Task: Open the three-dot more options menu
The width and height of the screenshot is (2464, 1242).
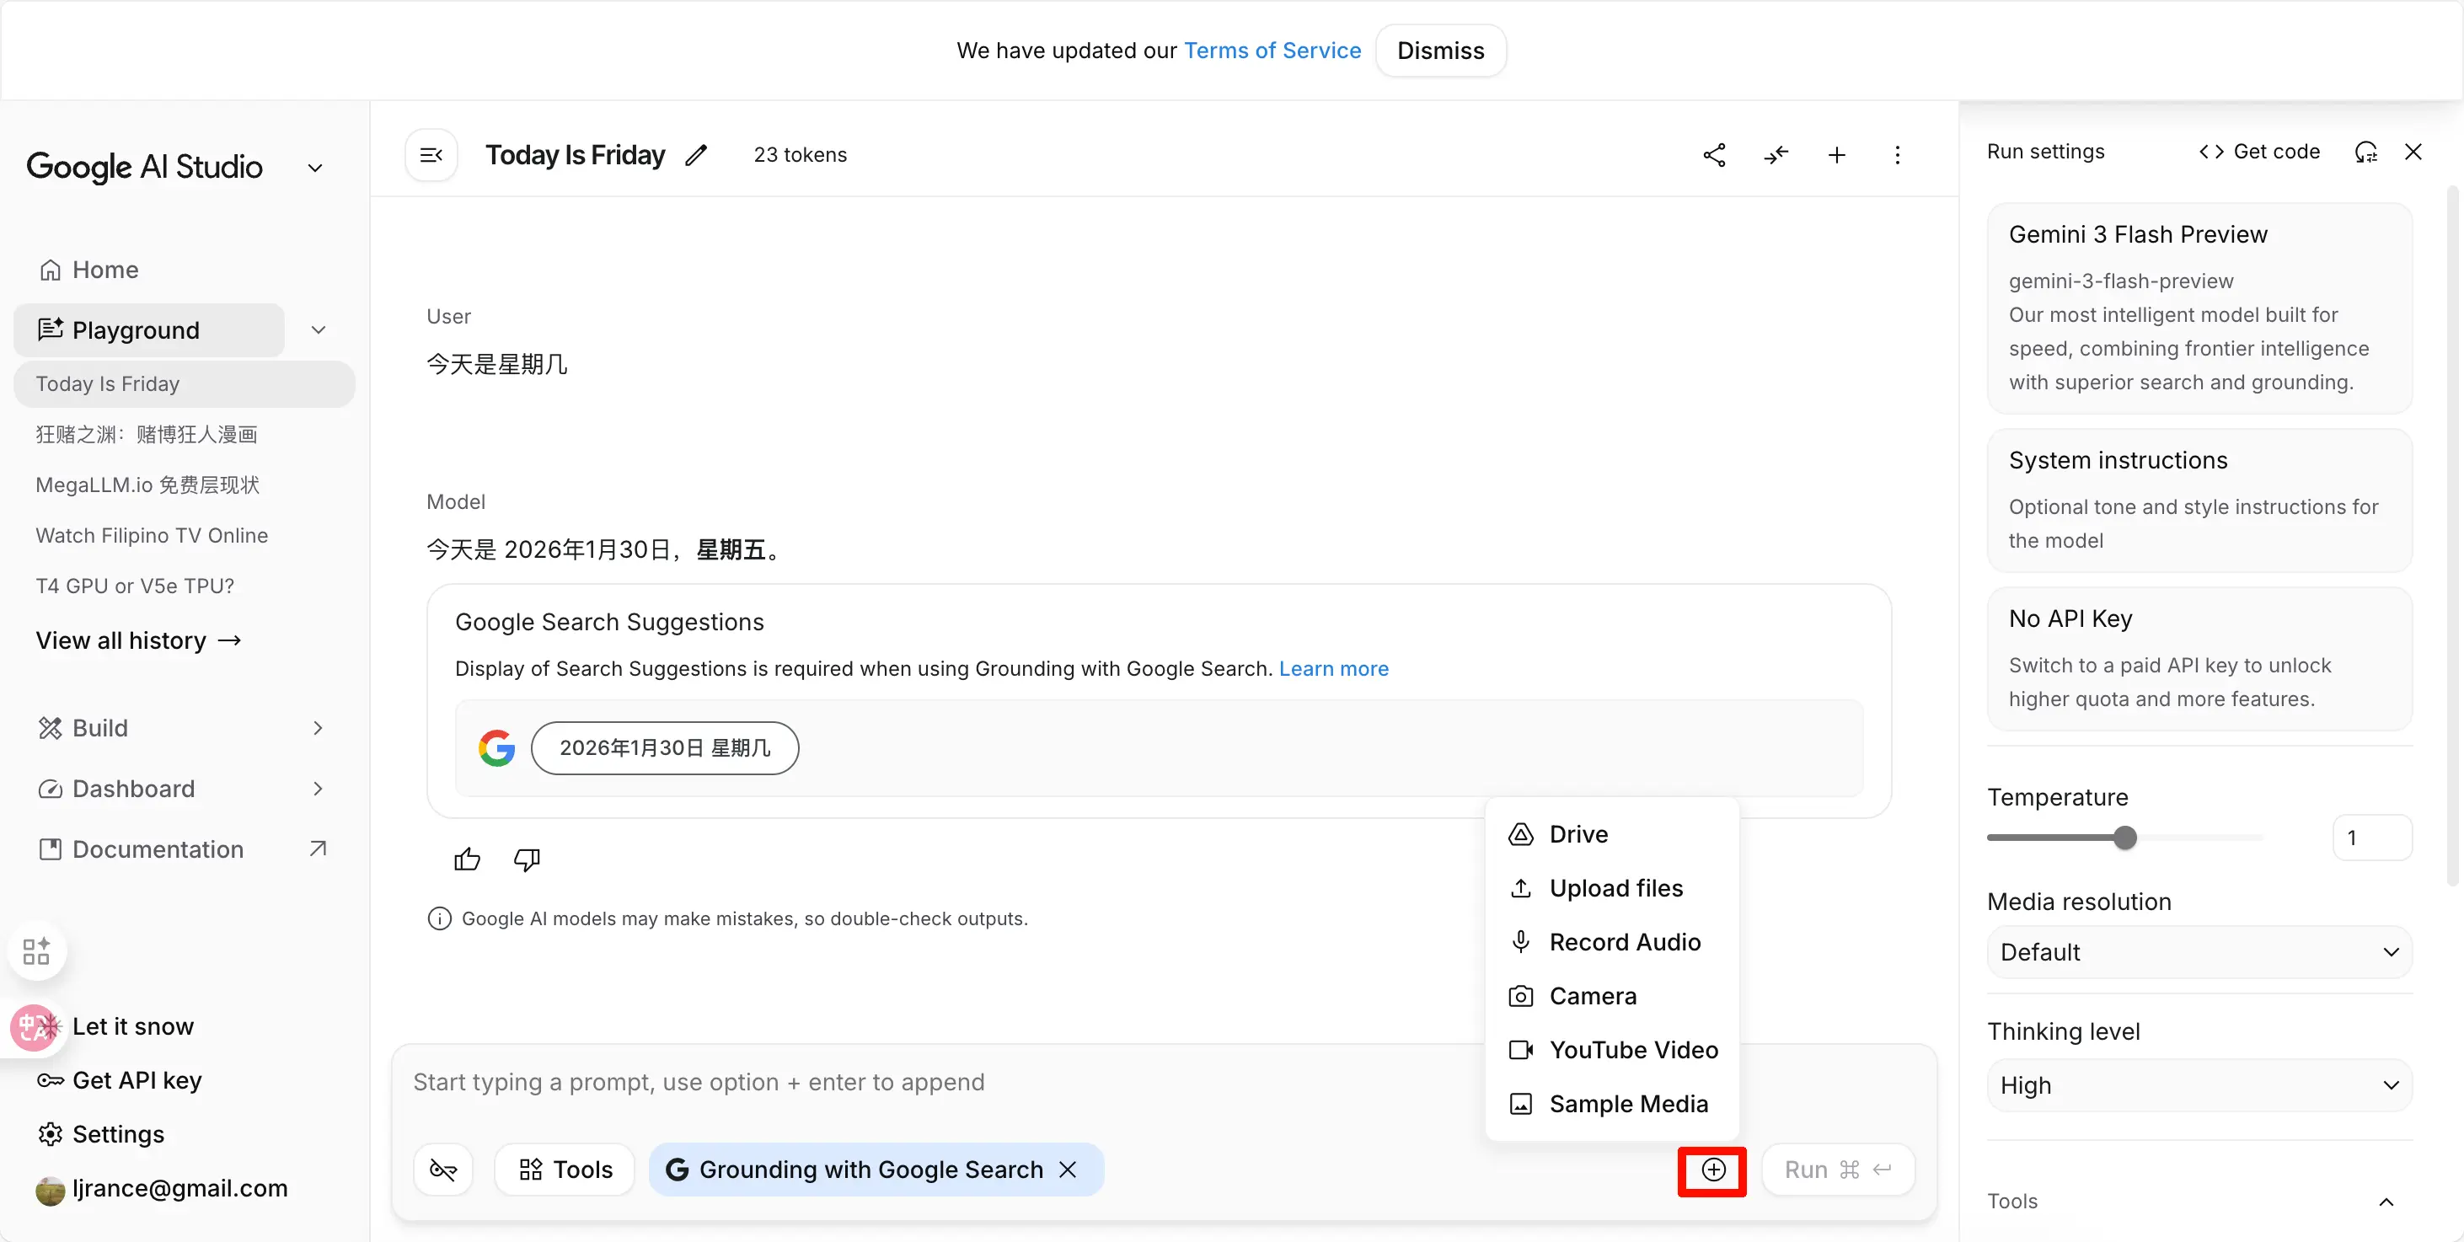Action: click(x=1898, y=155)
